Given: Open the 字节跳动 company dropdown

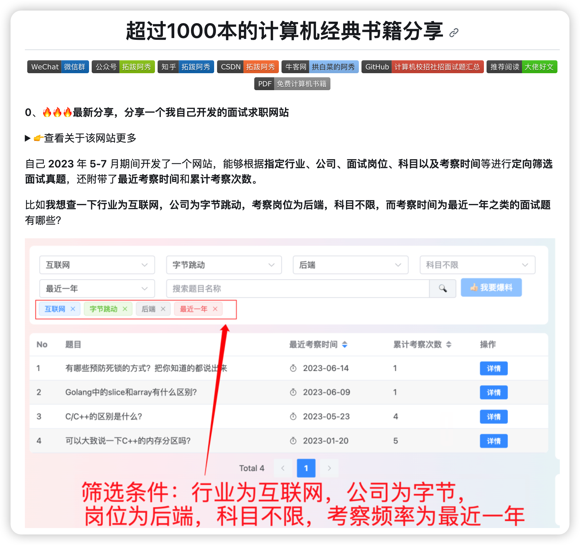Looking at the screenshot, I should [224, 265].
